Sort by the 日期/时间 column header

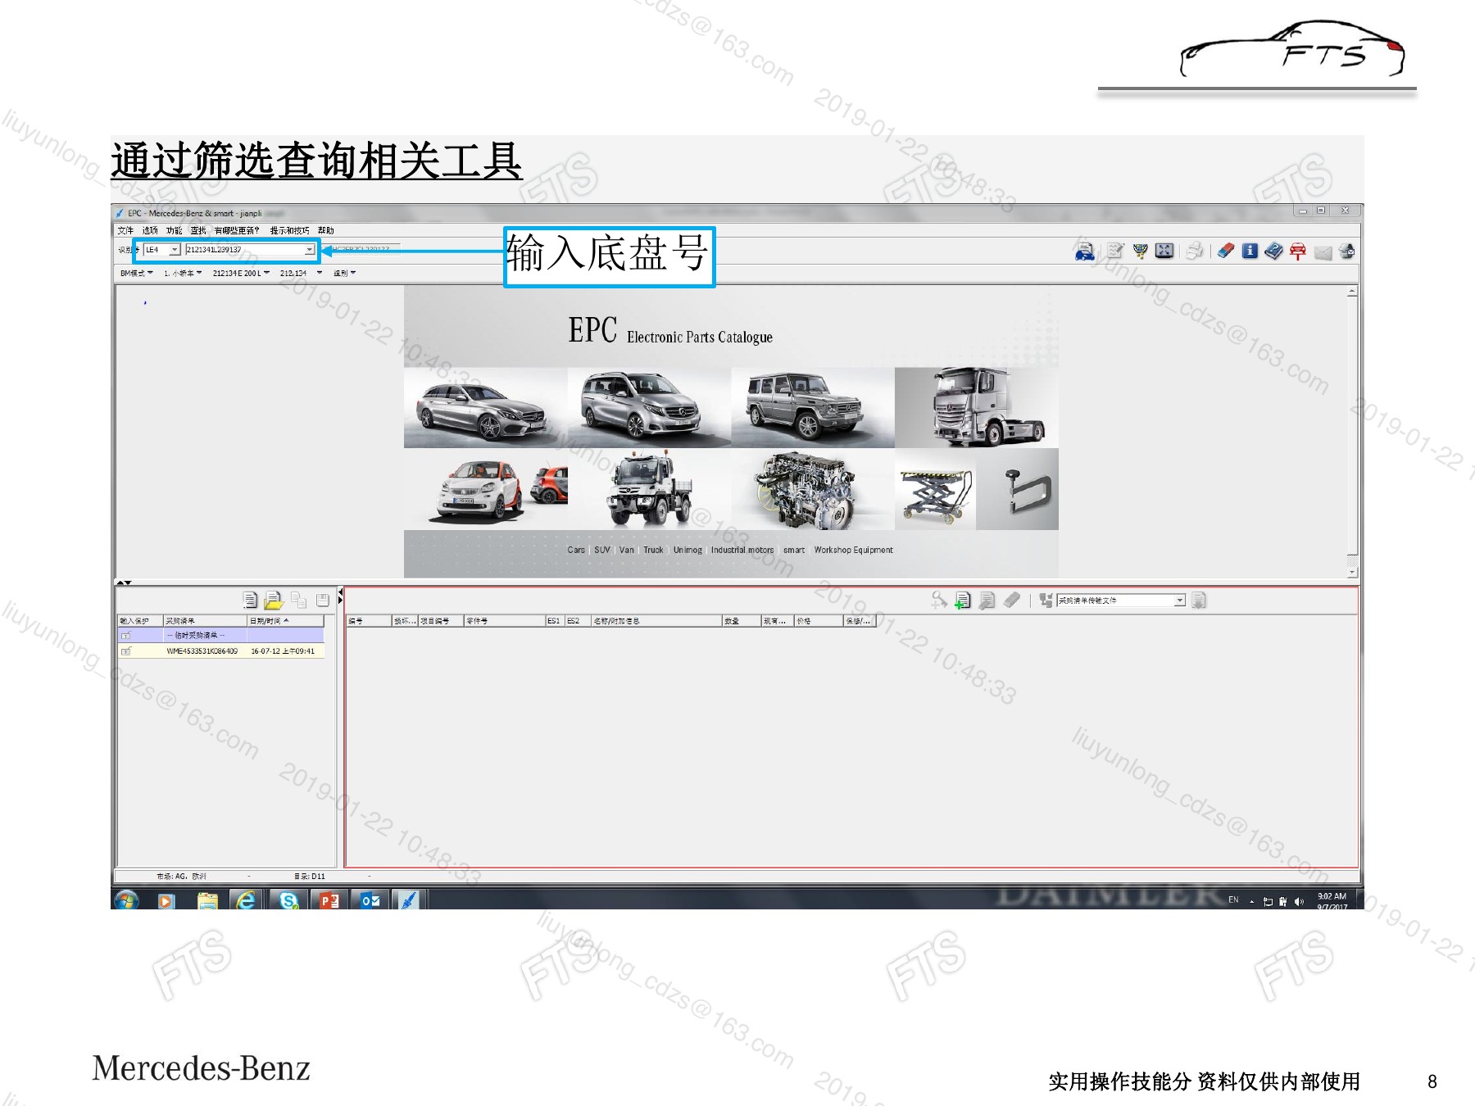coord(286,621)
